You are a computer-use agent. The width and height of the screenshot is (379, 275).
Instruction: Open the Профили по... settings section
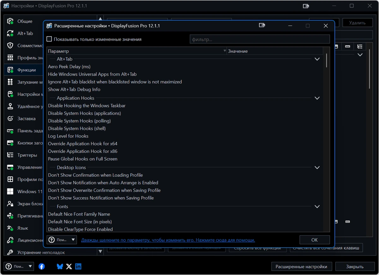point(24,179)
